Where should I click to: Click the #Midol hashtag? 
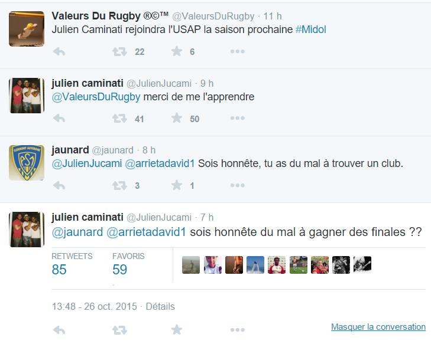tap(310, 30)
